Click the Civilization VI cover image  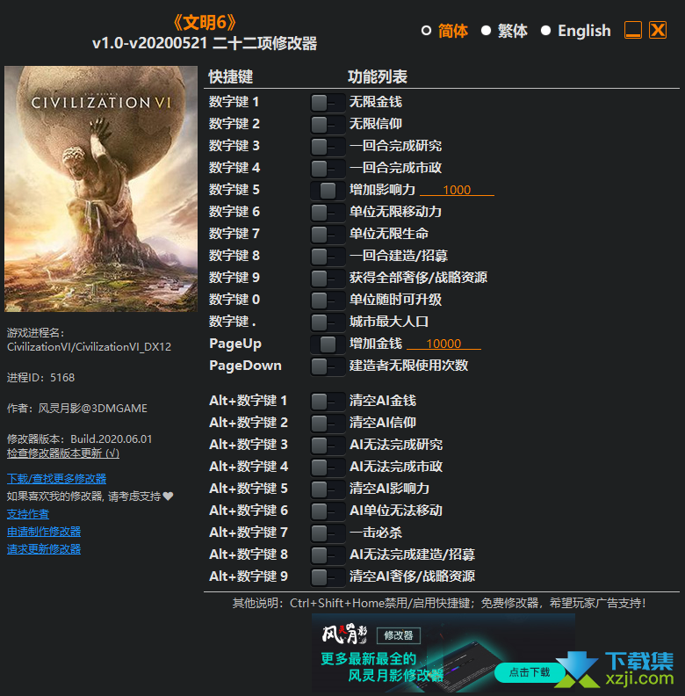tap(101, 189)
